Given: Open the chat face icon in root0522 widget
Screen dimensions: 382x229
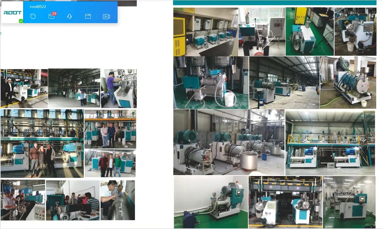Looking at the screenshot, I should tap(33, 16).
